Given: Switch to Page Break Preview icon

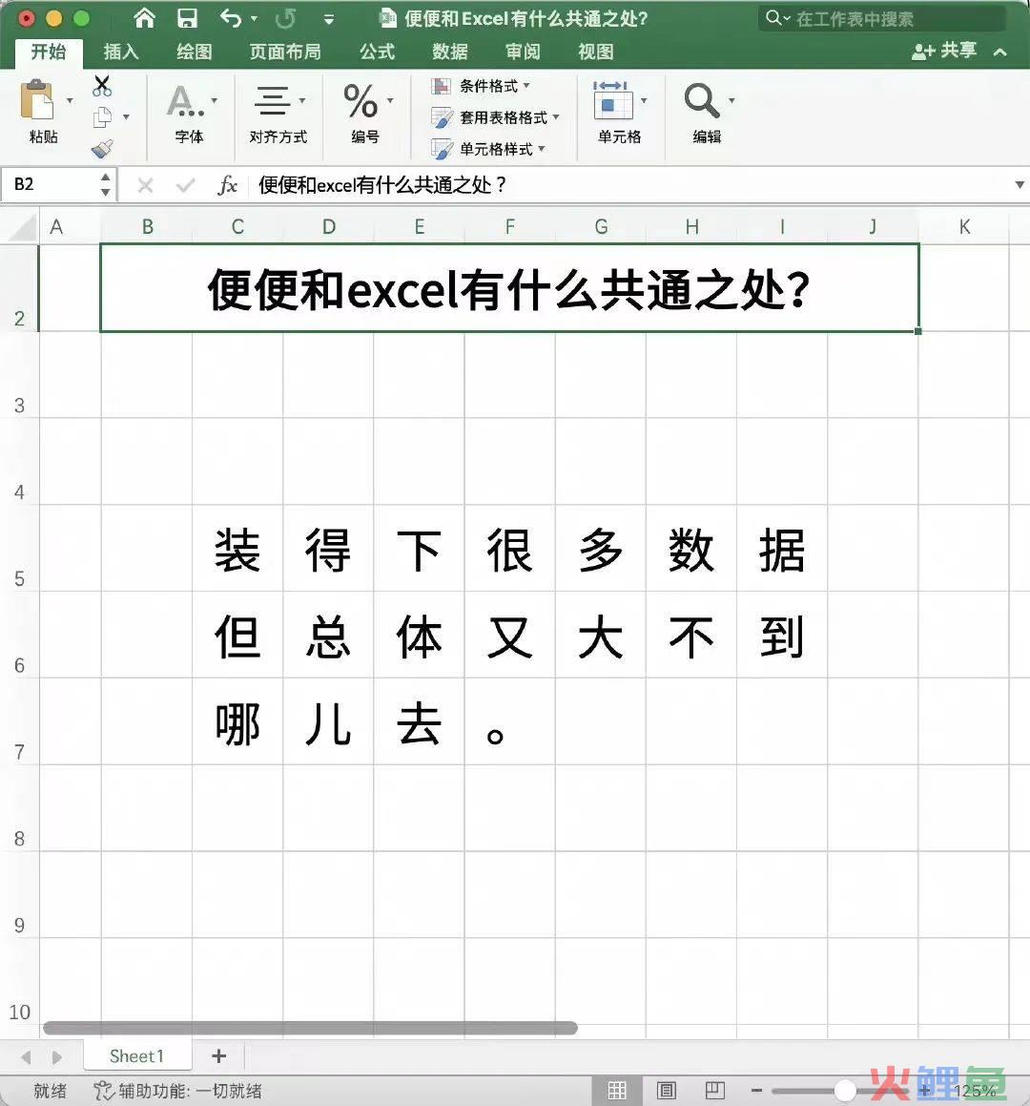Looking at the screenshot, I should (x=715, y=1091).
